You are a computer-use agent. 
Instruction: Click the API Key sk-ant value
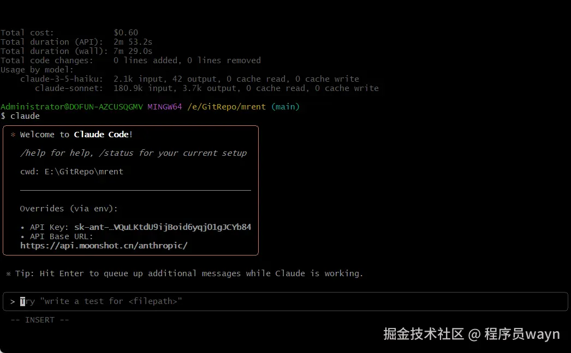click(x=163, y=227)
